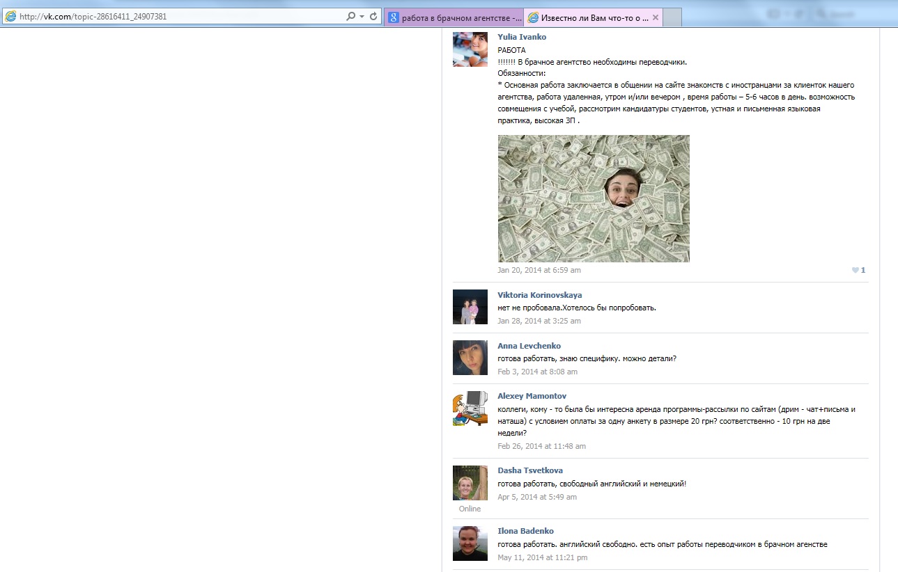Click the 'Обязанности:' line in the post

click(522, 73)
